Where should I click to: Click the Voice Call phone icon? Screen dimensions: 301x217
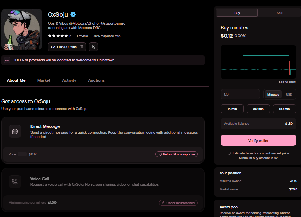15,181
